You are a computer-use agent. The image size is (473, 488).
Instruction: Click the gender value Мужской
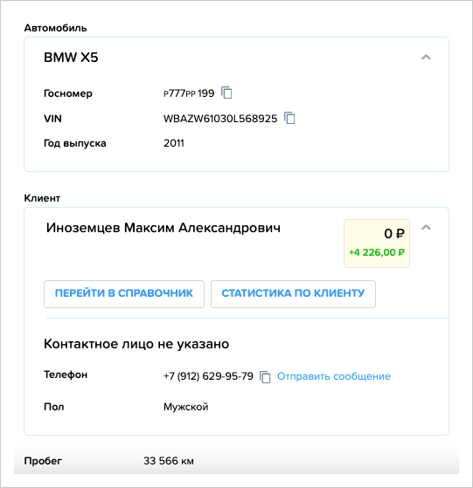point(185,407)
